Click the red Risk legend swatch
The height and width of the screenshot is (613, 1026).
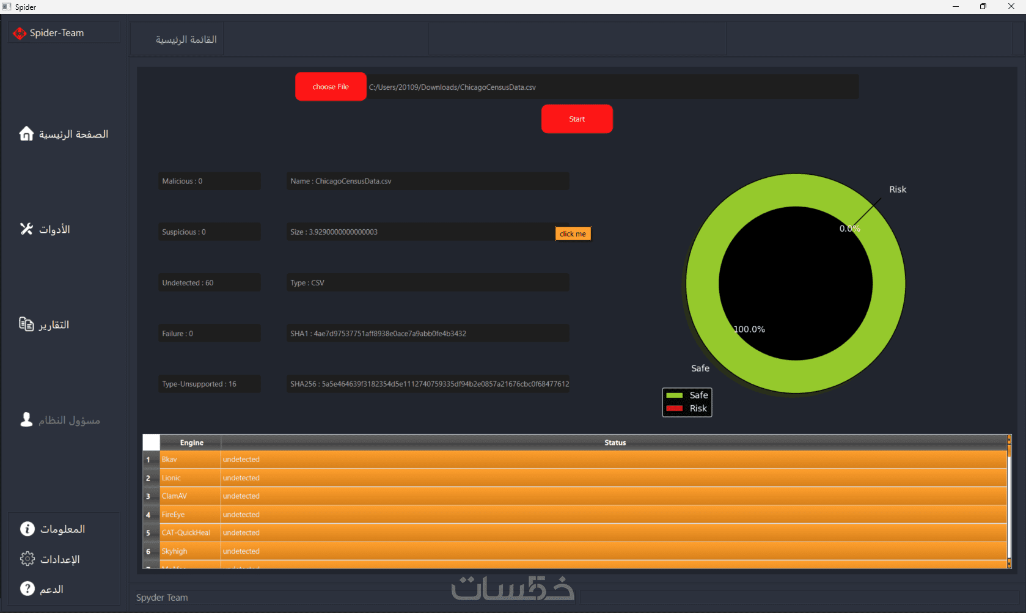tap(675, 408)
